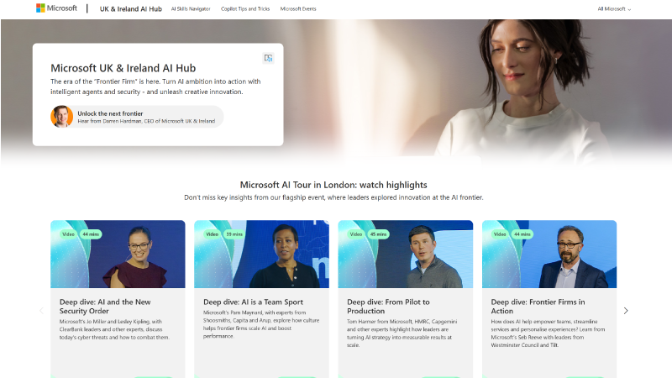The height and width of the screenshot is (378, 672).
Task: Click description mentioning Pam Maynard
Action: [x=261, y=324]
